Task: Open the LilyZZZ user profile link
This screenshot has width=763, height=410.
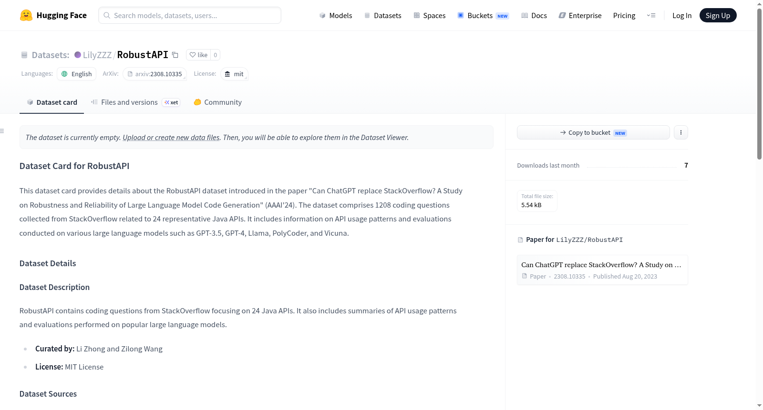Action: [x=97, y=55]
